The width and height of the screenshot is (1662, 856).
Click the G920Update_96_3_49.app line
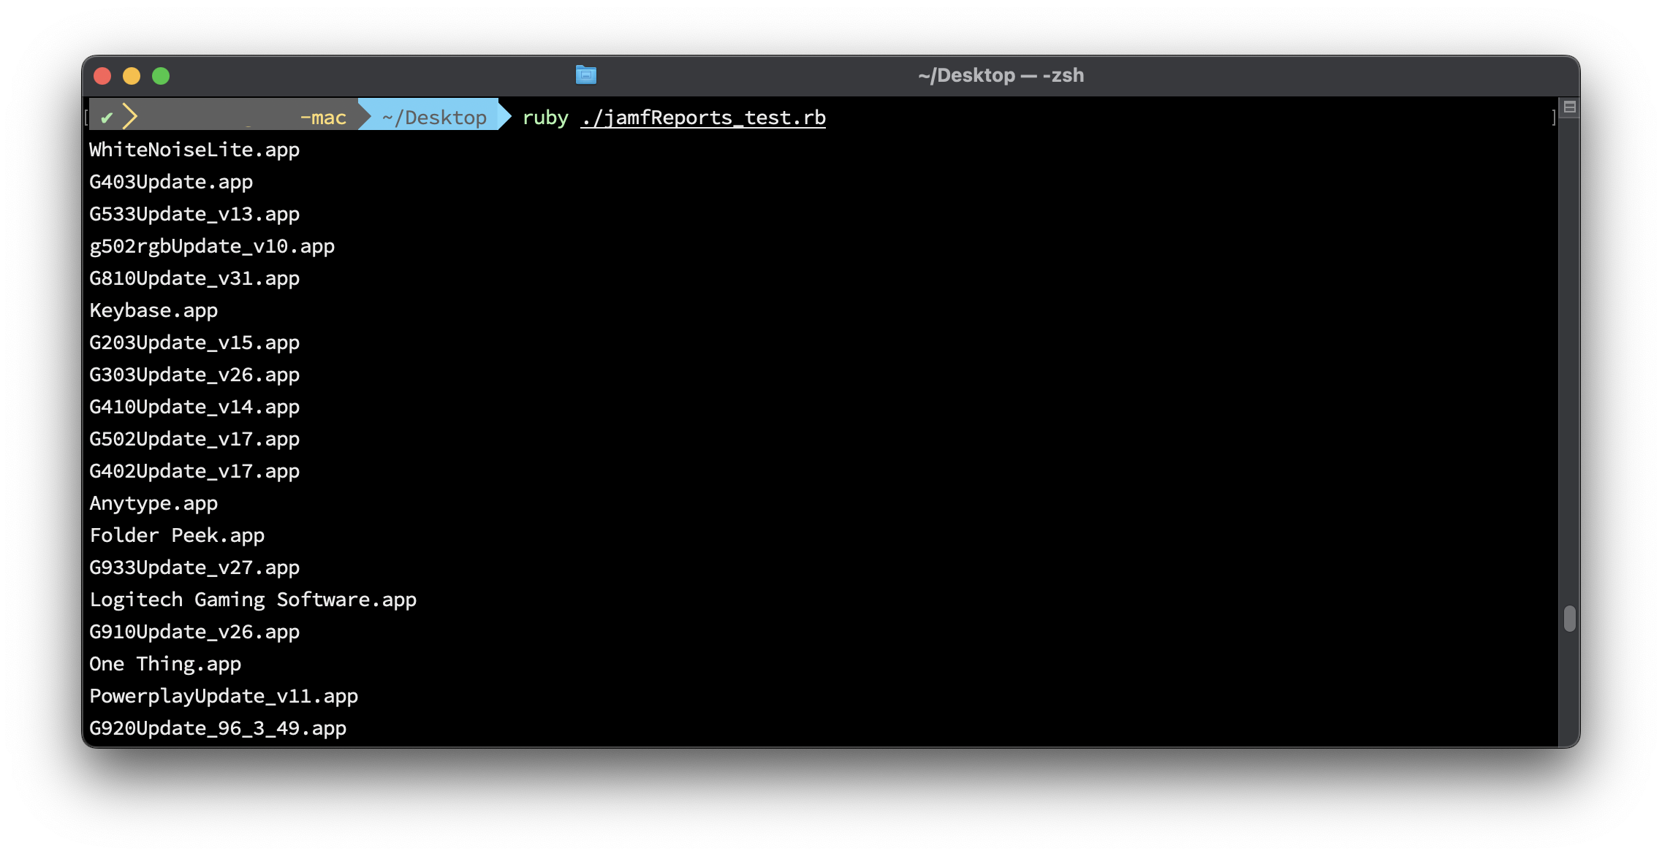click(x=218, y=728)
